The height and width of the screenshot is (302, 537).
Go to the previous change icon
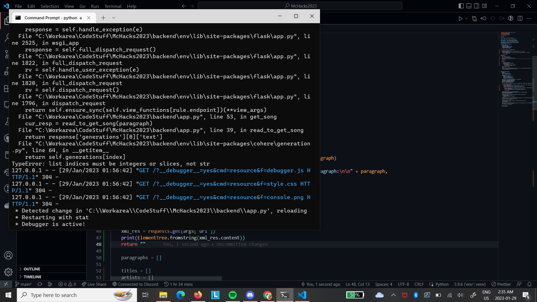484,18
